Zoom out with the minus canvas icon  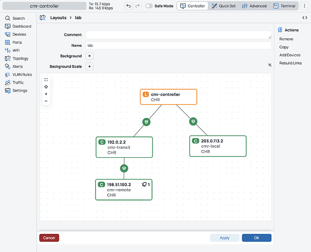coord(46,101)
